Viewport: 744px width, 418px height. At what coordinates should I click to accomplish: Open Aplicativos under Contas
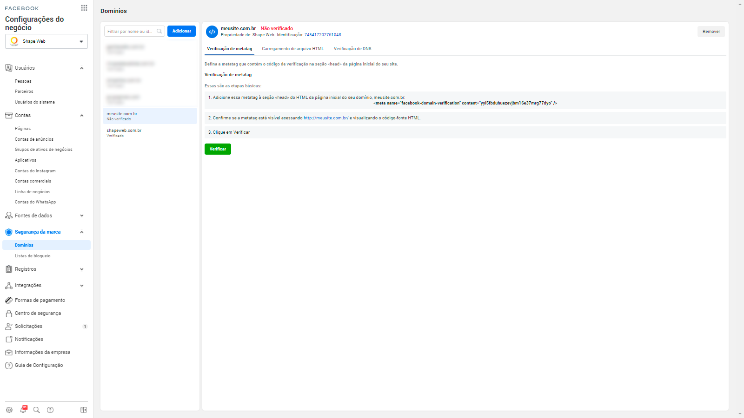tap(26, 160)
